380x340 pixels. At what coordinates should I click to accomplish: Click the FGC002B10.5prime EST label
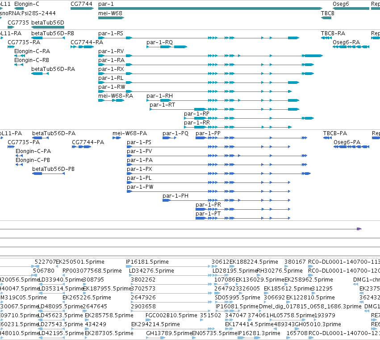click(x=171, y=315)
